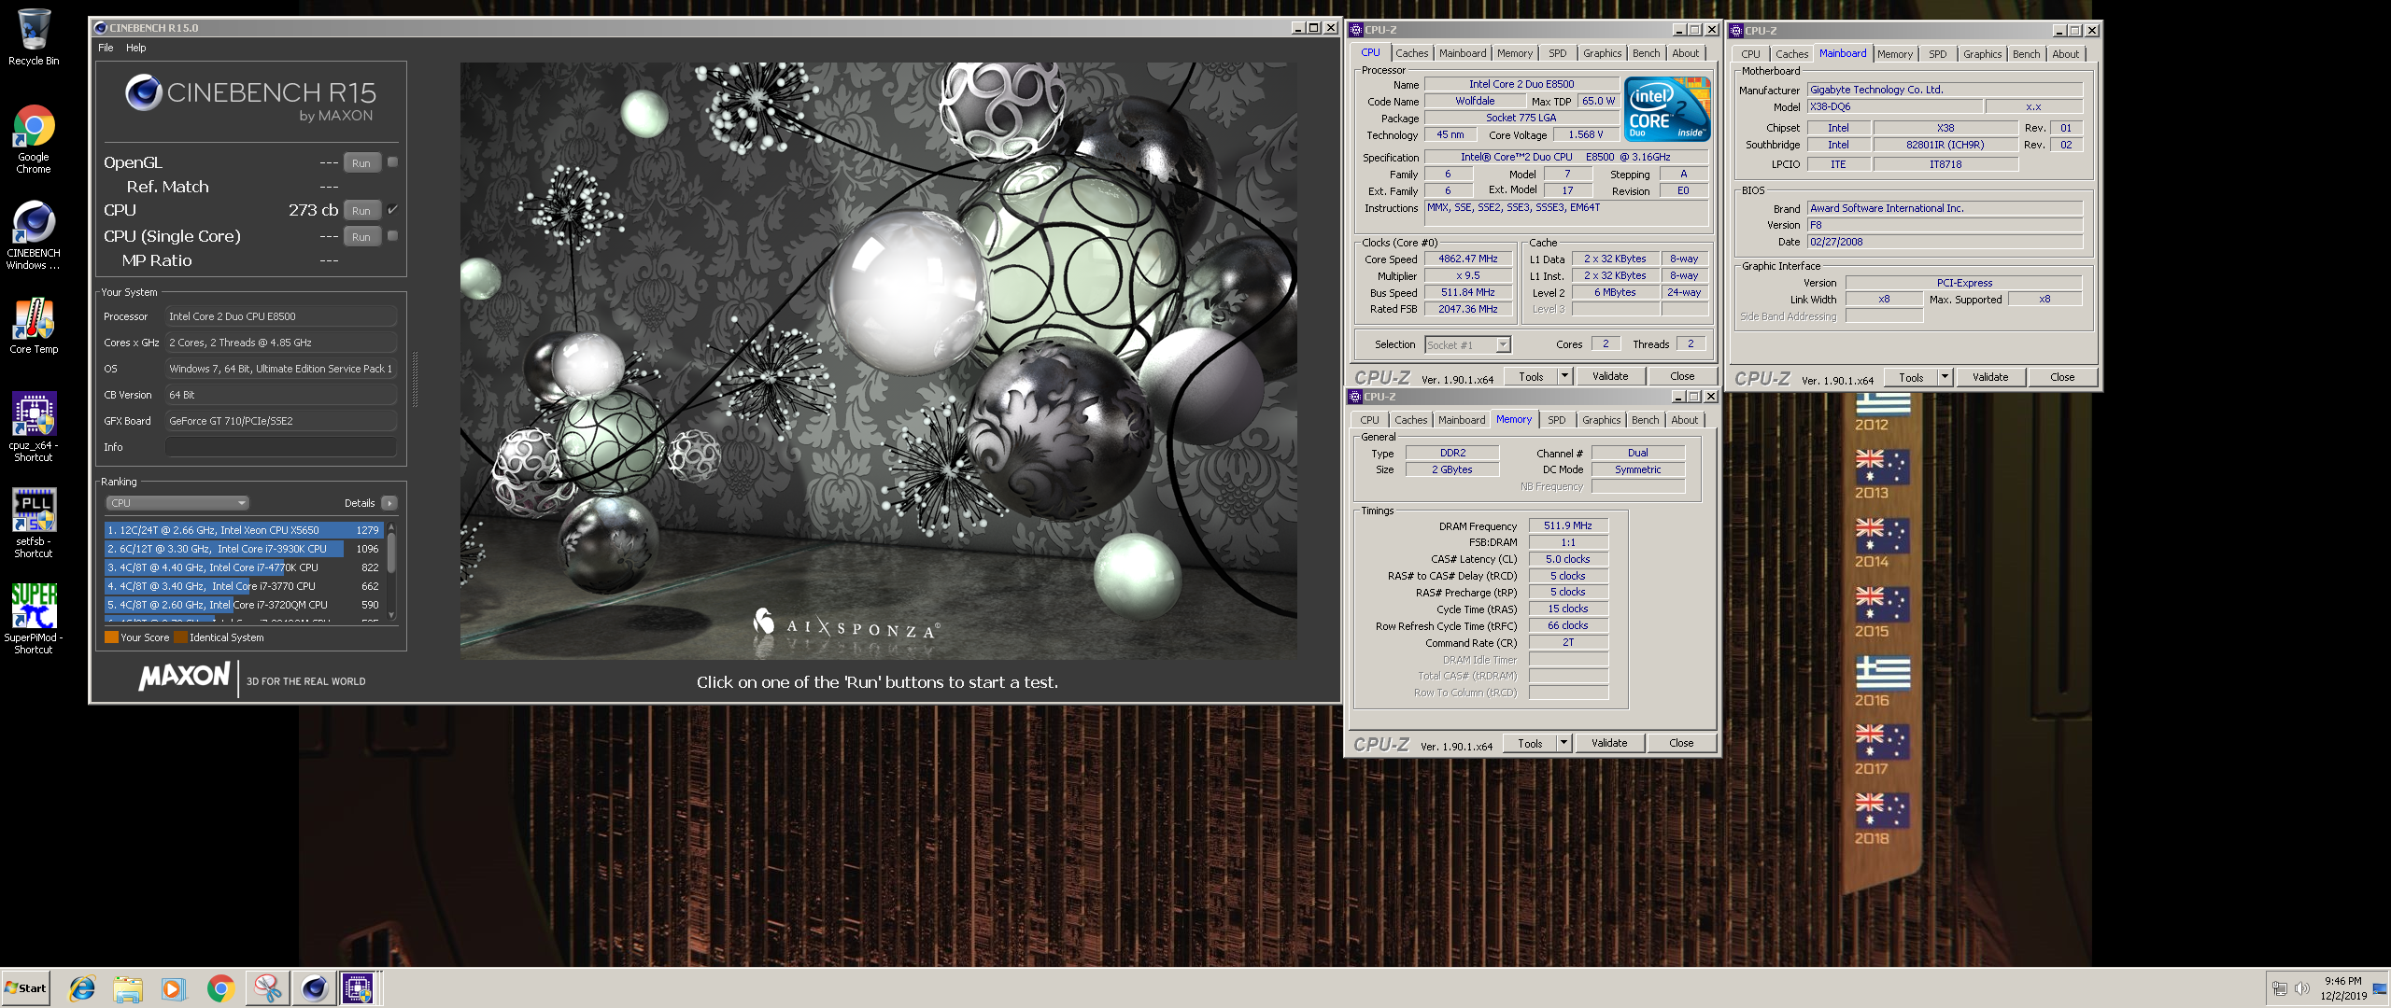Open the Recycle Bin desktop icon

34,37
